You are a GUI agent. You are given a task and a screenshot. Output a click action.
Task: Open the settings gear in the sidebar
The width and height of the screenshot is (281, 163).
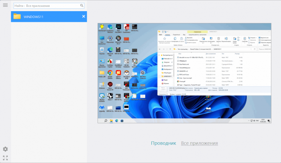5,149
